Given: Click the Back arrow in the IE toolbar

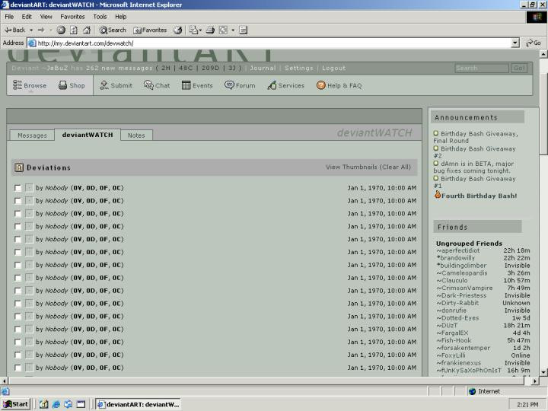Looking at the screenshot, I should point(14,30).
